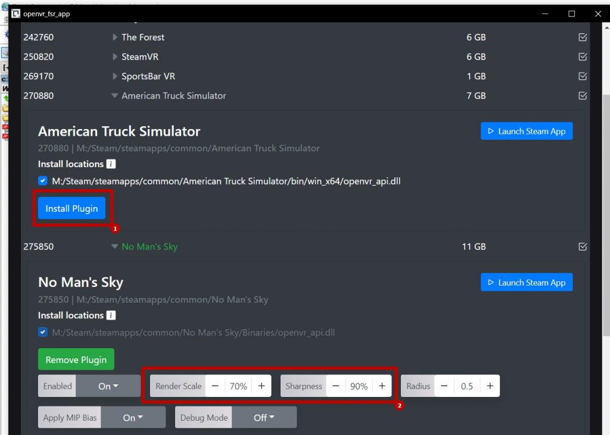Toggle the checkbox icon in the American Truck Simulator row
The width and height of the screenshot is (610, 435).
583,96
